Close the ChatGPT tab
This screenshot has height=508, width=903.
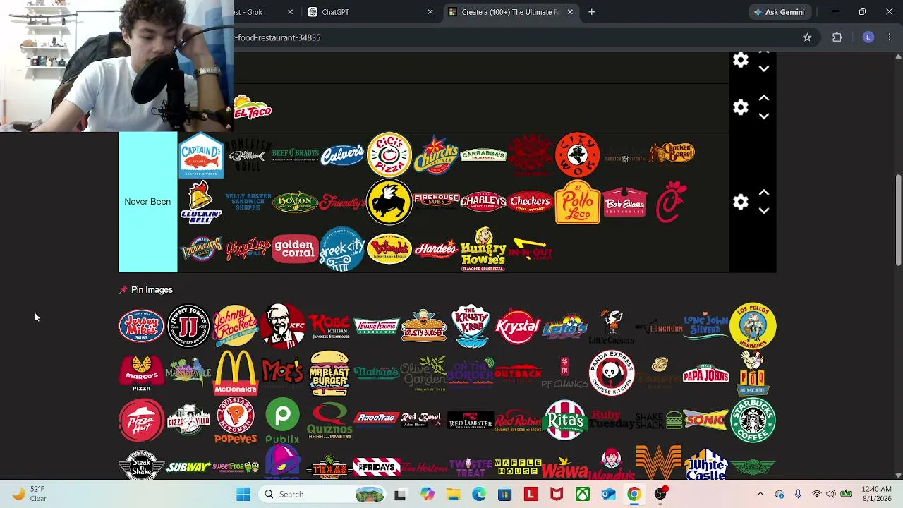(x=430, y=12)
